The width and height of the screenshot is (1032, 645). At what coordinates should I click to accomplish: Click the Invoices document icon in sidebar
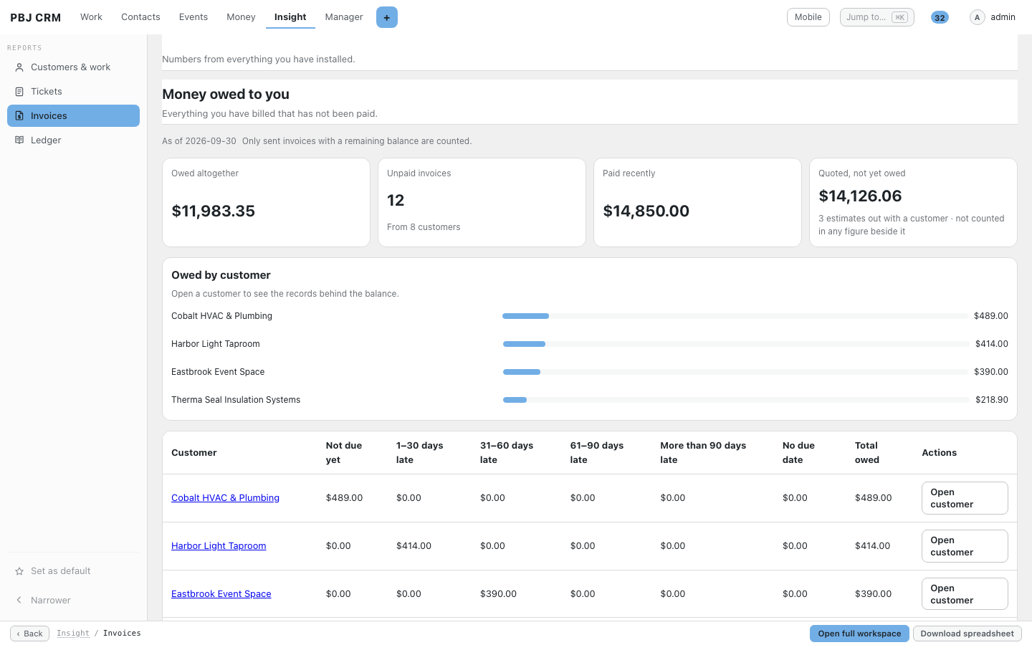[x=19, y=116]
